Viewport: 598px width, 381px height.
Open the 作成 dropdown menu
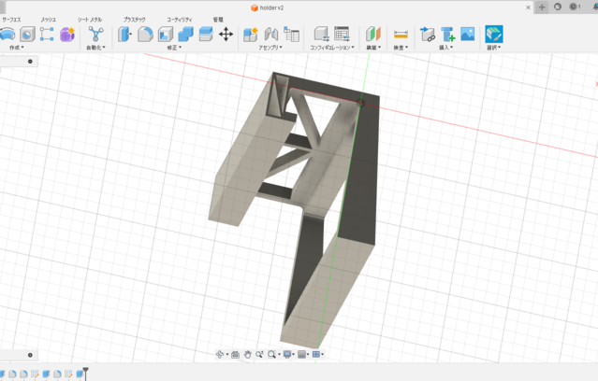(x=16, y=48)
